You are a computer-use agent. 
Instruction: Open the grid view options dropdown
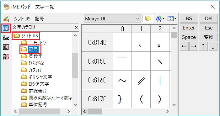[172, 18]
